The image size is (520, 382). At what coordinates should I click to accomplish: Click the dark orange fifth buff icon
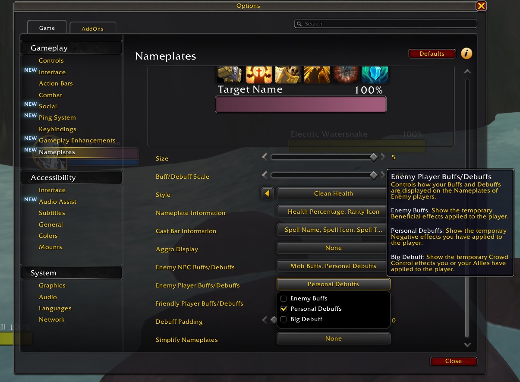pos(346,75)
